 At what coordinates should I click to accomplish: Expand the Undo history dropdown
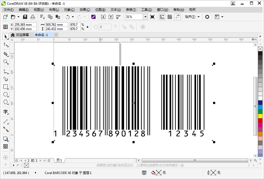tap(73, 17)
